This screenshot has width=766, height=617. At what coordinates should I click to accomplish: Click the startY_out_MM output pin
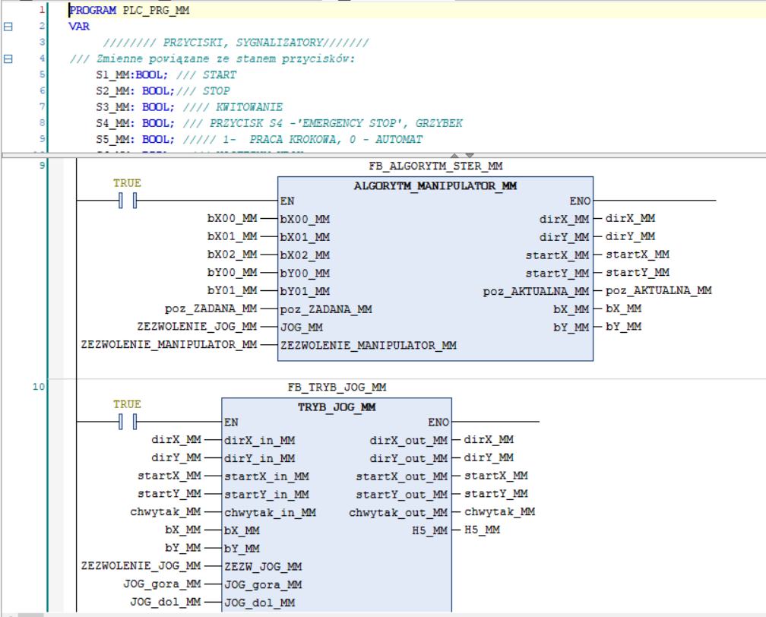click(x=401, y=495)
